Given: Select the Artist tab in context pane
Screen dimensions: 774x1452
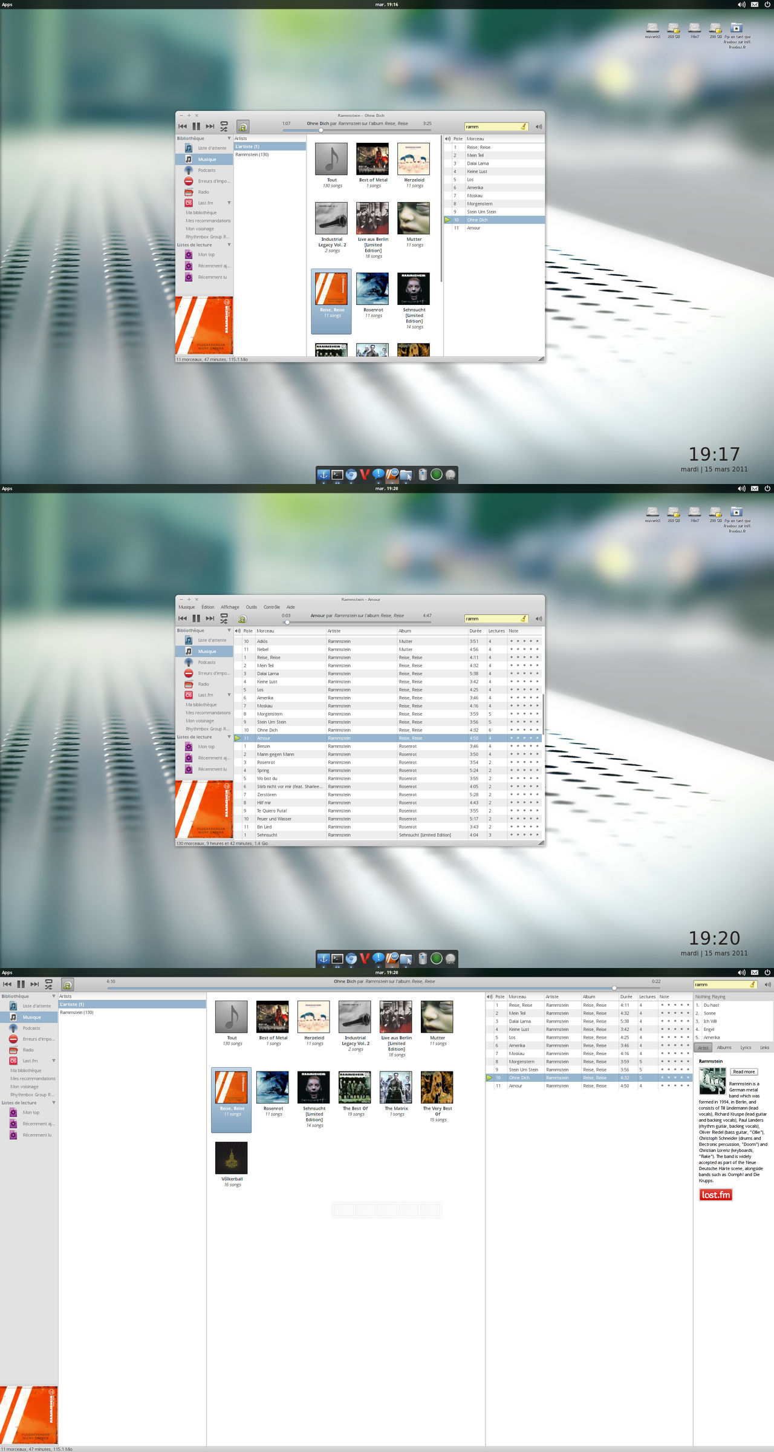Looking at the screenshot, I should (703, 1047).
